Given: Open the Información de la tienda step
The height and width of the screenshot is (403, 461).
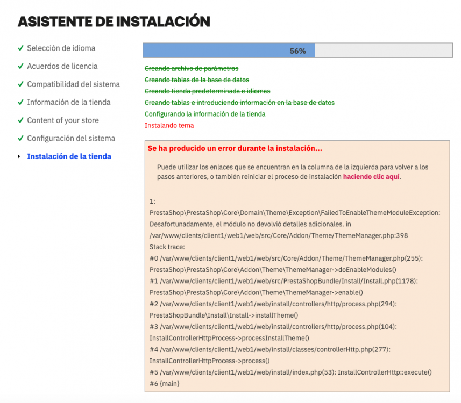Looking at the screenshot, I should point(68,102).
